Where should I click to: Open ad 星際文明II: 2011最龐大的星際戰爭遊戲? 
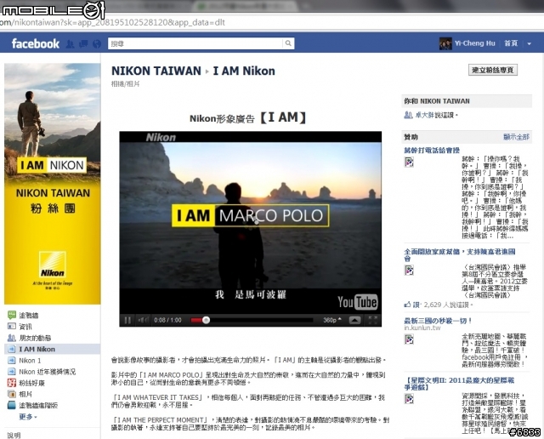point(459,384)
